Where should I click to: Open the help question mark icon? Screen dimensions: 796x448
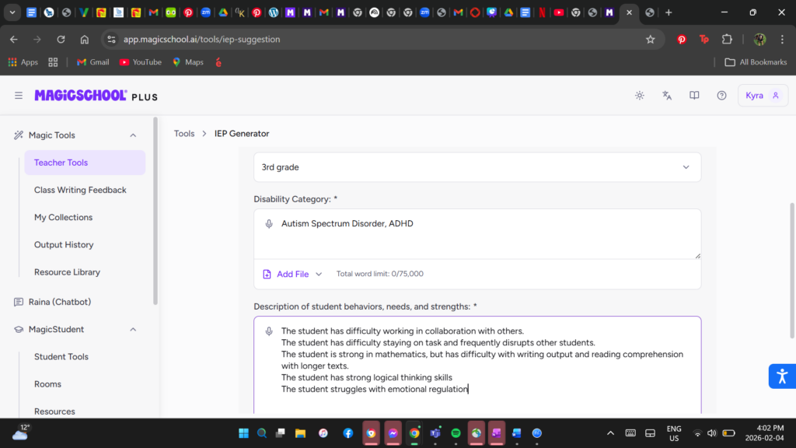click(721, 96)
